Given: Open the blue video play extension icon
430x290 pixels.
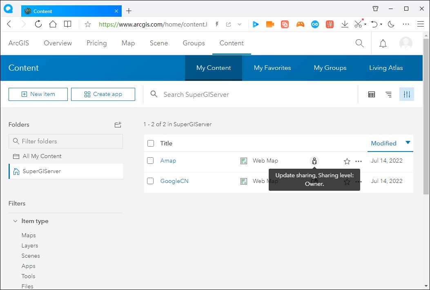Looking at the screenshot, I should tap(256, 24).
